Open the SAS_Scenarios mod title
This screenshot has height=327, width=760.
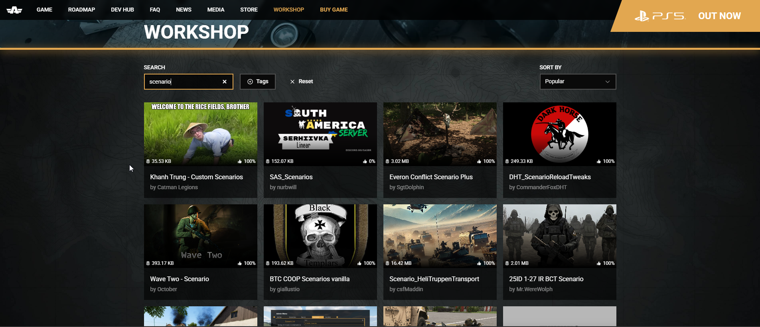(291, 177)
